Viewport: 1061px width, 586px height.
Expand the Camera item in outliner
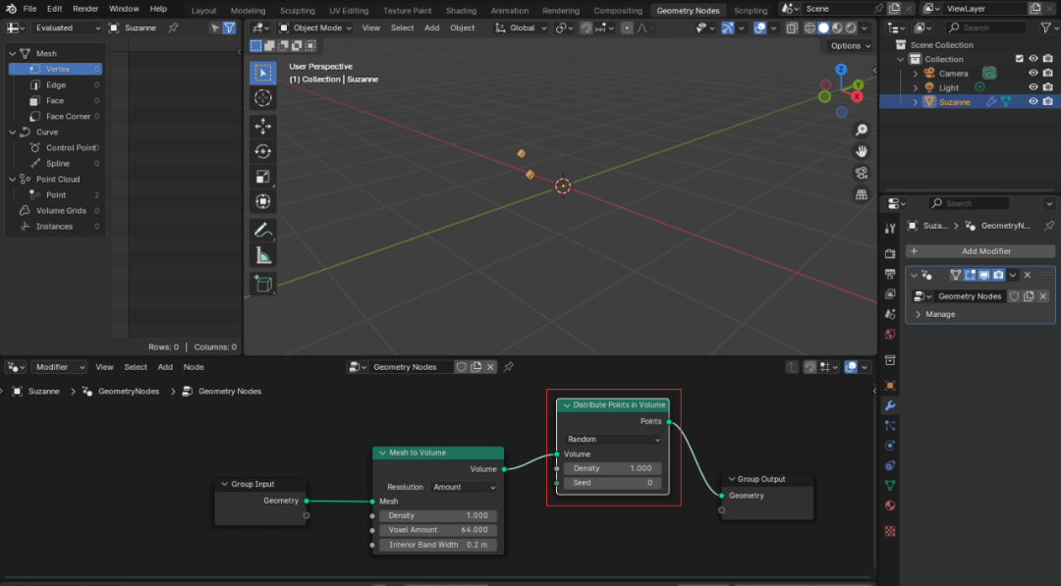tap(916, 73)
